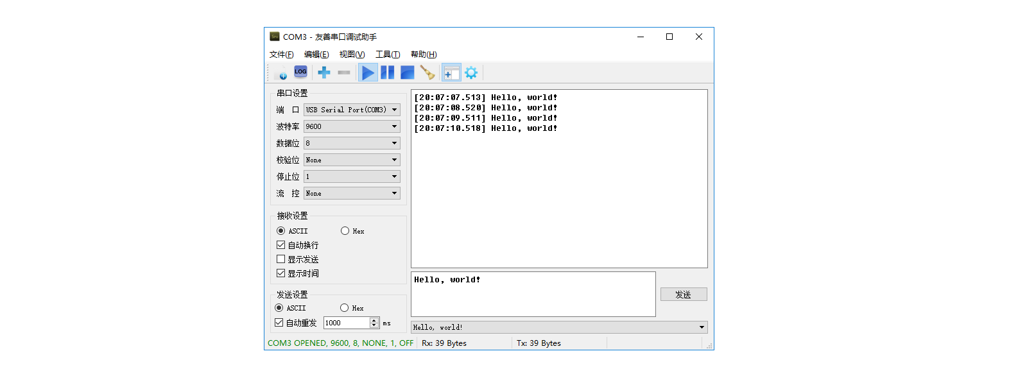Toggle the side panel layout icon
This screenshot has width=1027, height=385.
point(451,73)
